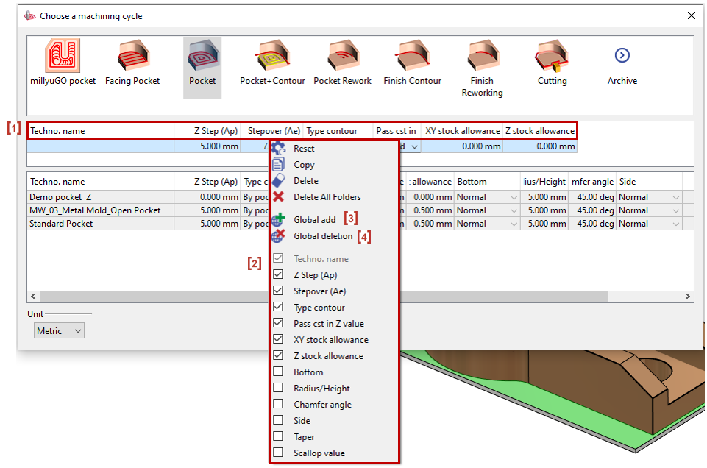Select the millyuGO pocket cycle icon
Screen dimensions: 707x468
63,57
